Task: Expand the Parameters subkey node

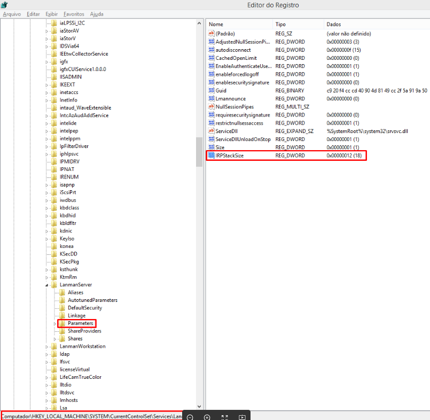Action: [54, 324]
